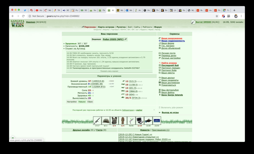Switch to the YouTube tab

[39, 10]
